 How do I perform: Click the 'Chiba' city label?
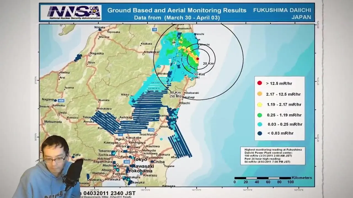tap(159, 162)
